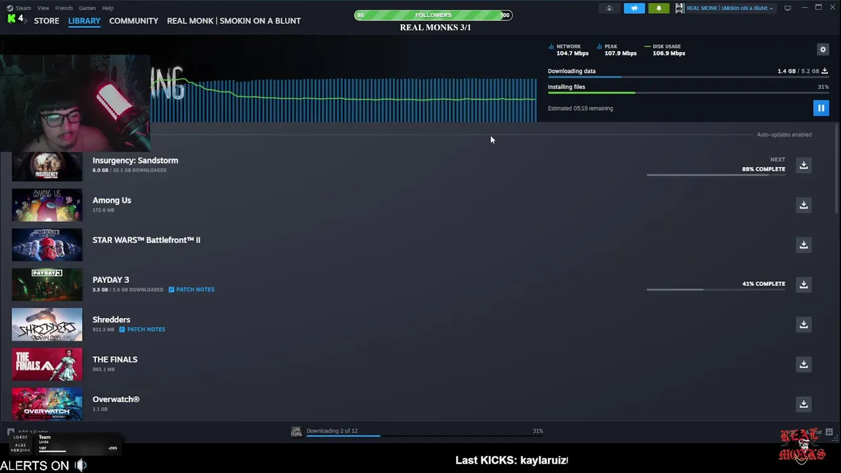Image resolution: width=841 pixels, height=473 pixels.
Task: Open the Games menu
Action: pyautogui.click(x=87, y=8)
